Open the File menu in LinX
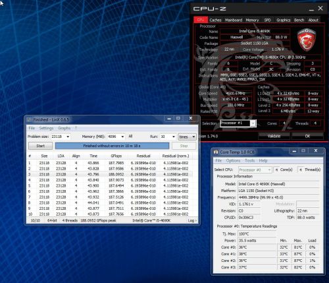 click(x=32, y=128)
